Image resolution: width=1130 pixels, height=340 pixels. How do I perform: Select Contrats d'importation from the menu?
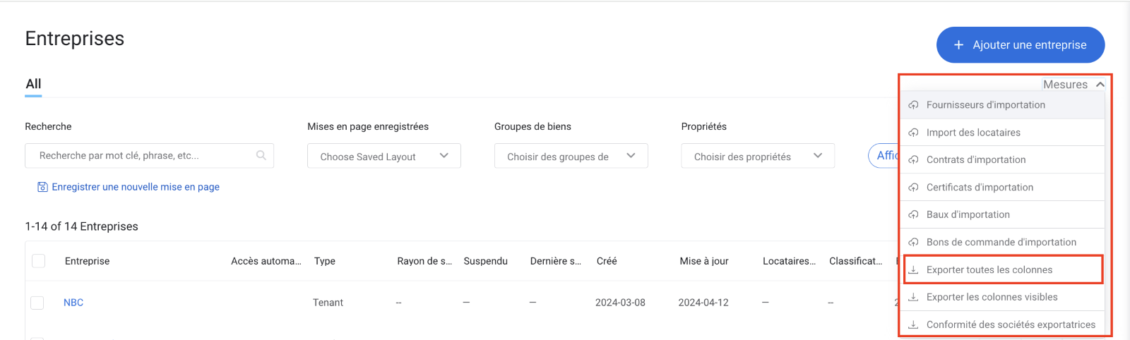tap(975, 160)
